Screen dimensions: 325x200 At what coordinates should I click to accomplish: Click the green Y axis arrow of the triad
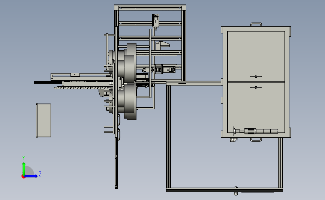click(x=24, y=169)
